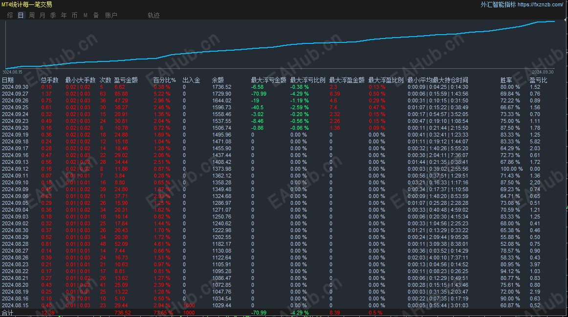Click profit amount 85.88
This screenshot has width=568, height=317.
click(x=121, y=94)
